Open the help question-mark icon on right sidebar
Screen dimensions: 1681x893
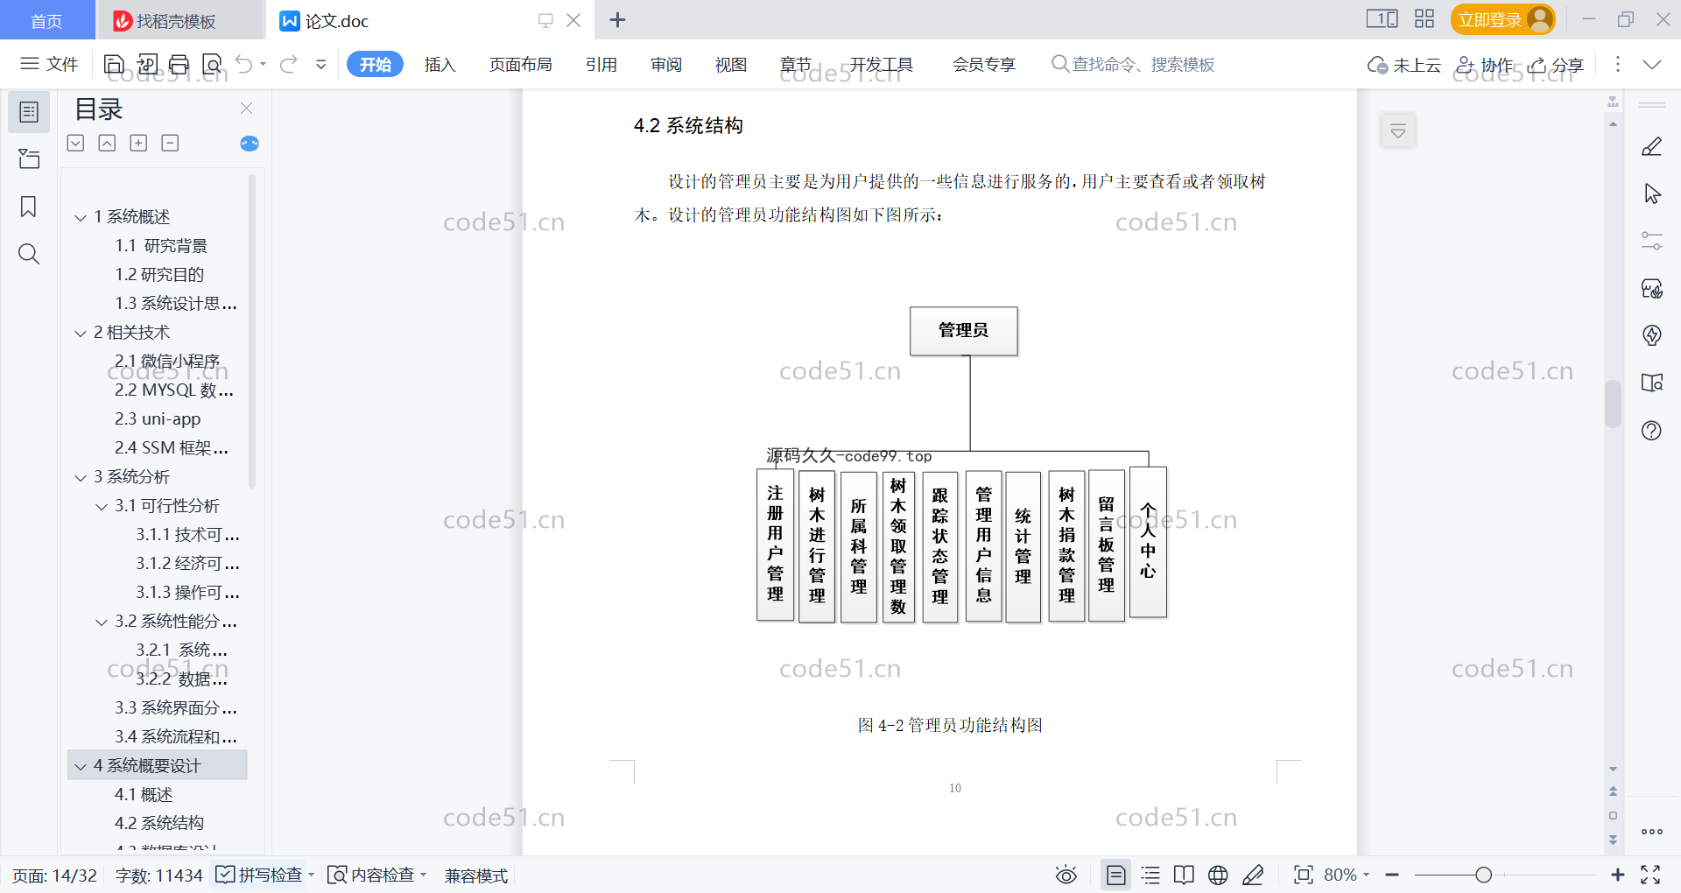click(x=1652, y=430)
